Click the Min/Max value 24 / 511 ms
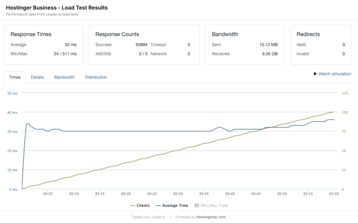This screenshot has width=358, height=223. [65, 53]
